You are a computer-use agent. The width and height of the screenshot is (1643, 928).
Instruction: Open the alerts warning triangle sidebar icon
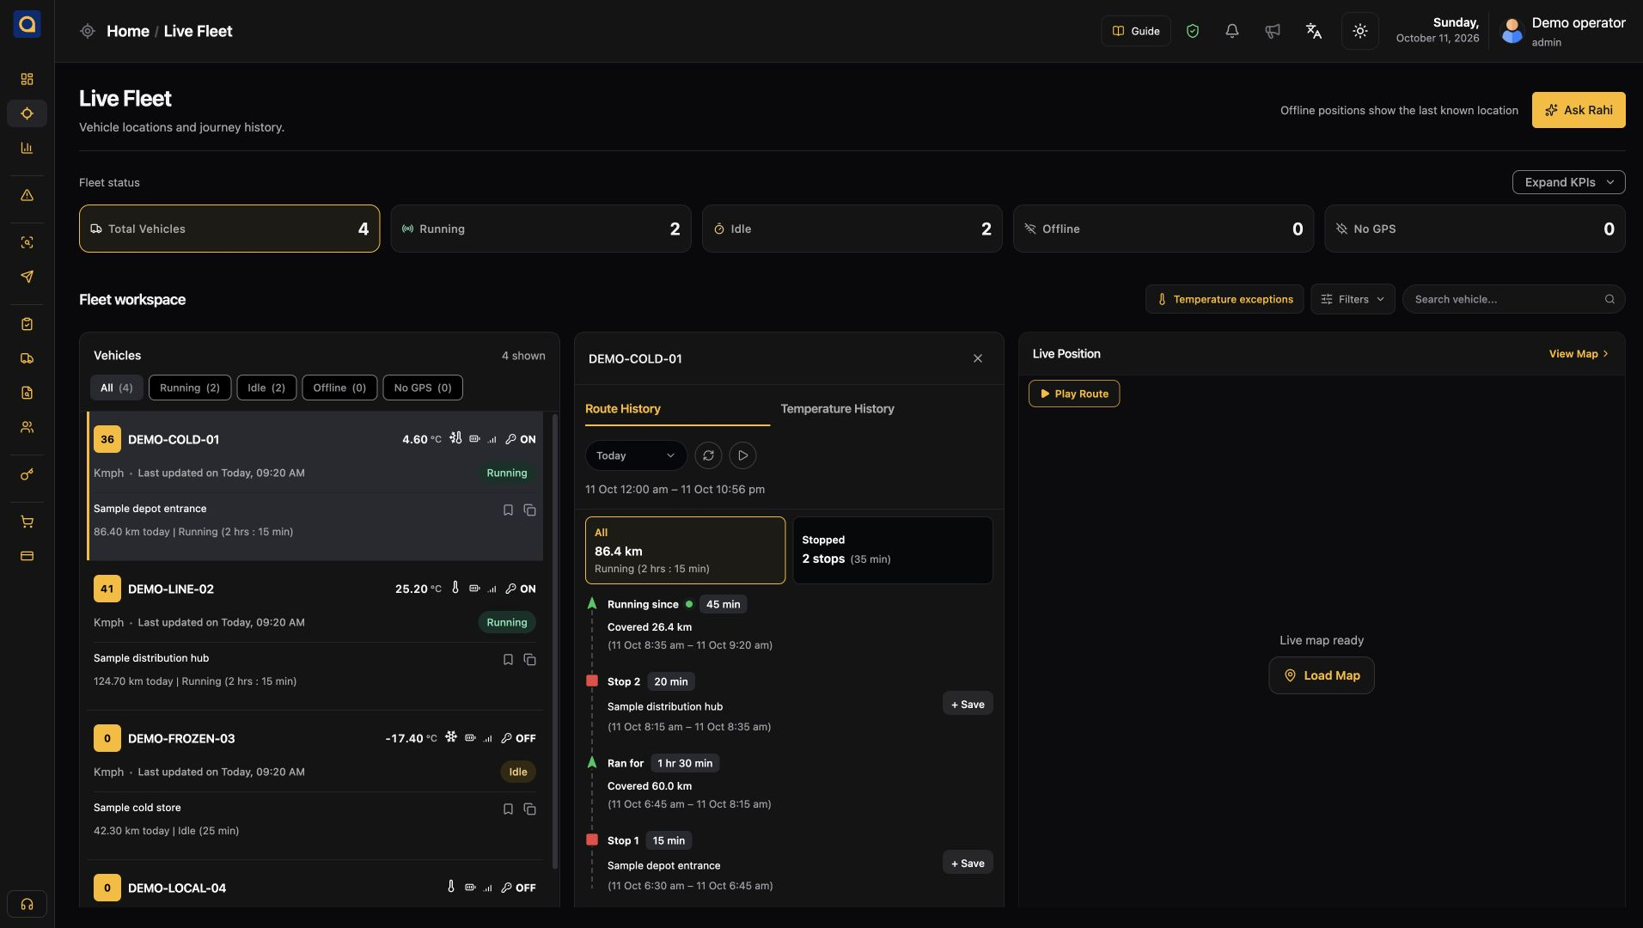pyautogui.click(x=27, y=195)
